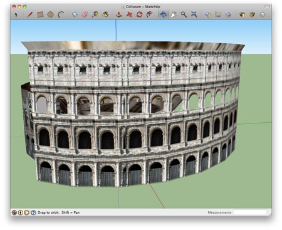Open Instructor via question mark icon
This screenshot has width=282, height=230.
pos(33,212)
